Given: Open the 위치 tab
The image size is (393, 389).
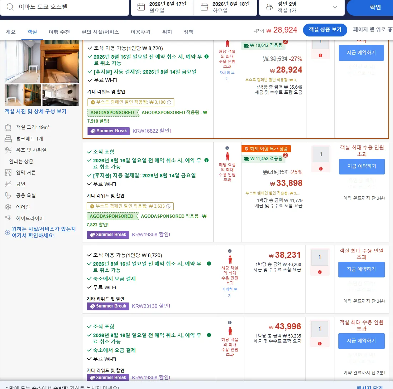Looking at the screenshot, I should point(167,32).
